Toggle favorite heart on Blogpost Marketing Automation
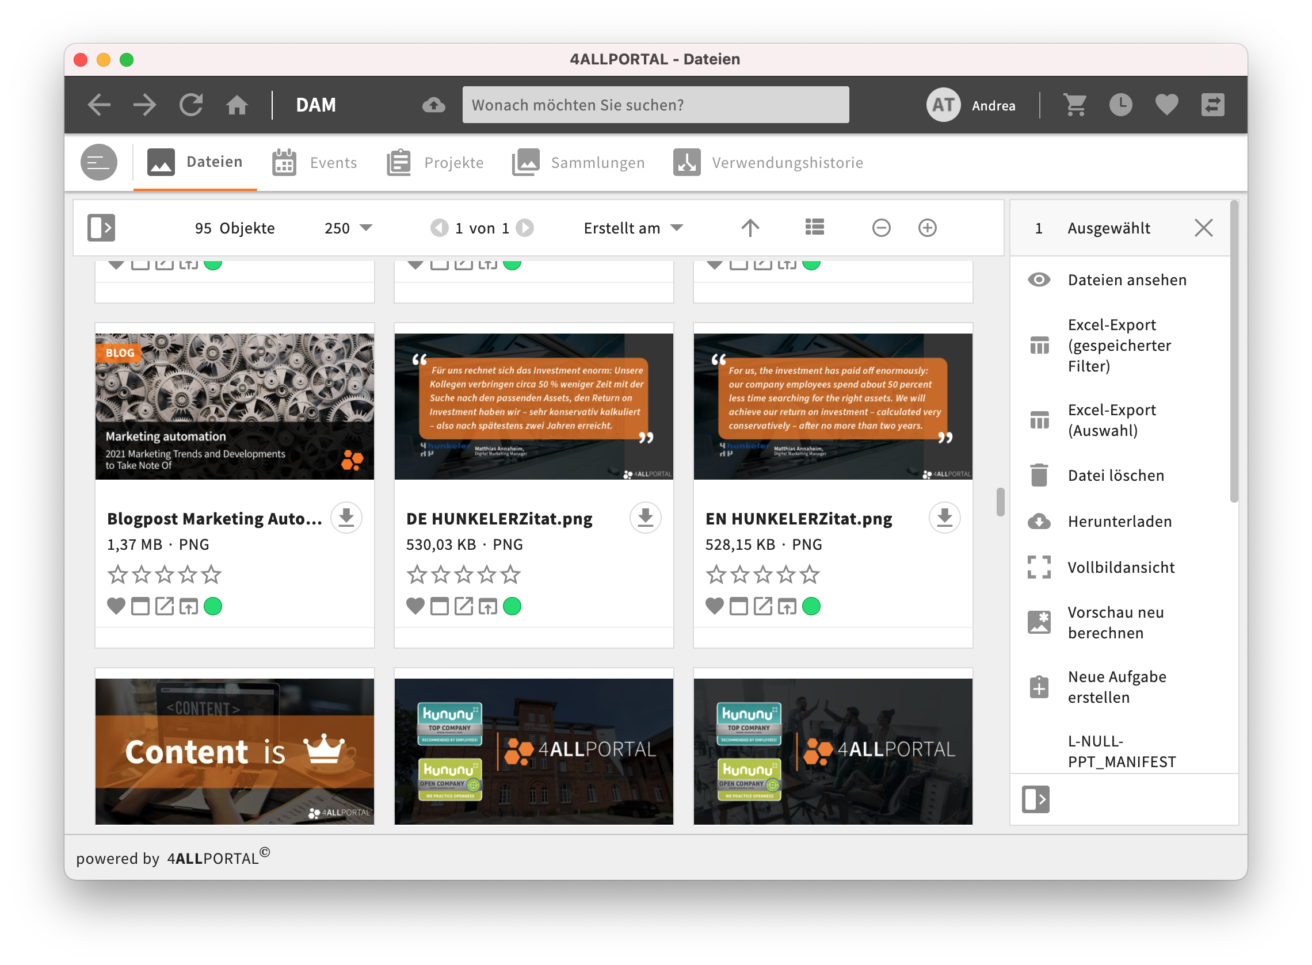This screenshot has width=1312, height=965. point(116,606)
